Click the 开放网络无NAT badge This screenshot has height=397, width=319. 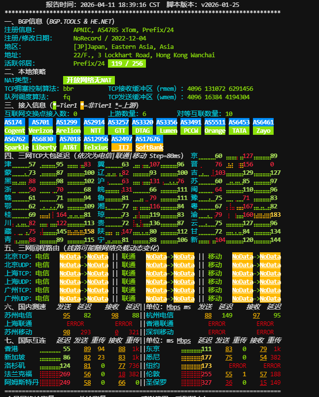point(89,80)
